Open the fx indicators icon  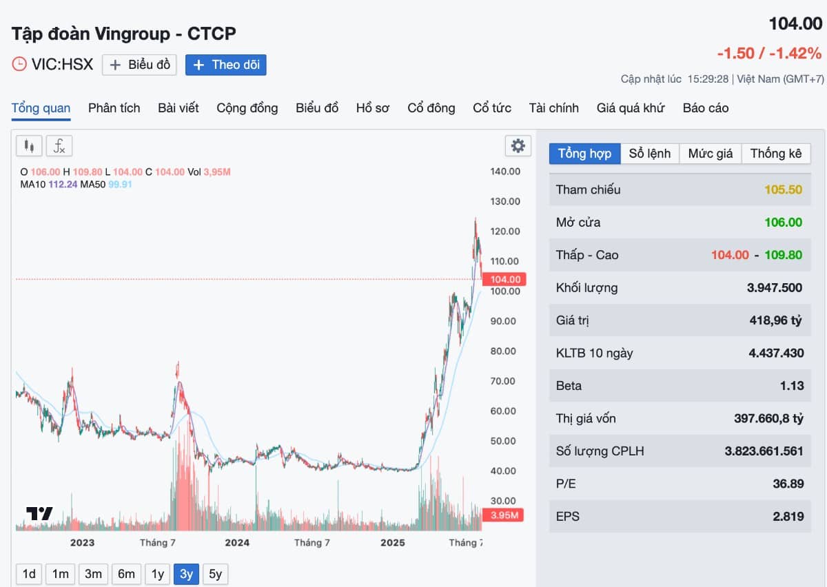coord(59,146)
